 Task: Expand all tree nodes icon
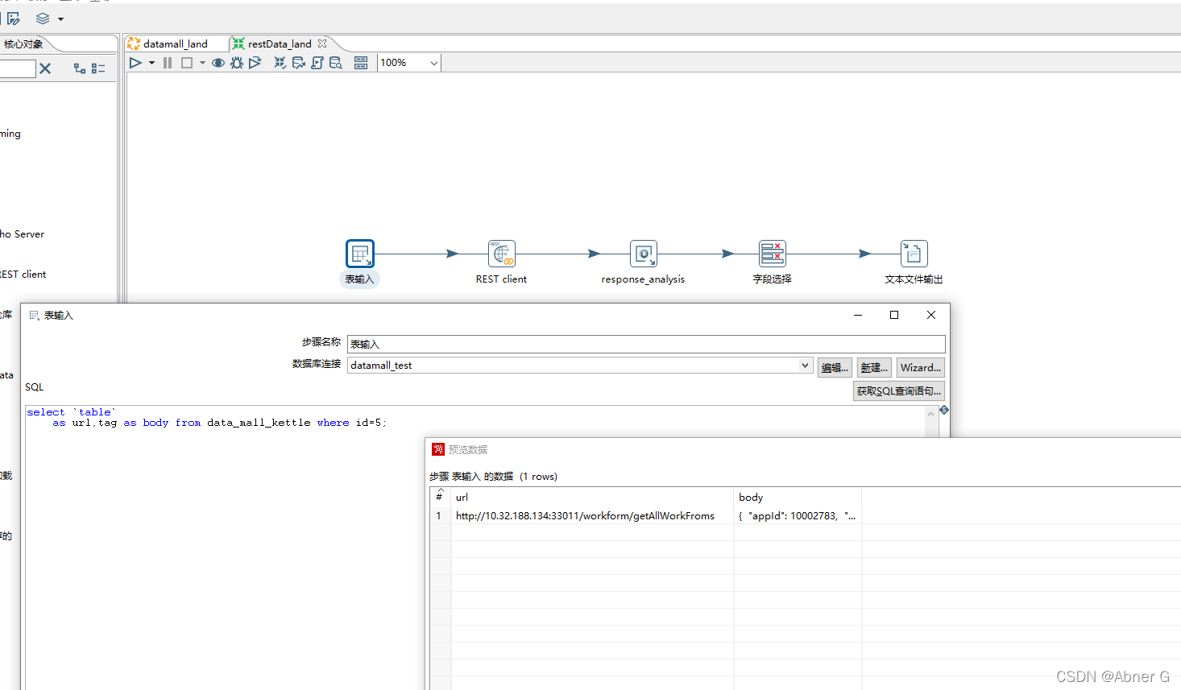click(x=80, y=68)
